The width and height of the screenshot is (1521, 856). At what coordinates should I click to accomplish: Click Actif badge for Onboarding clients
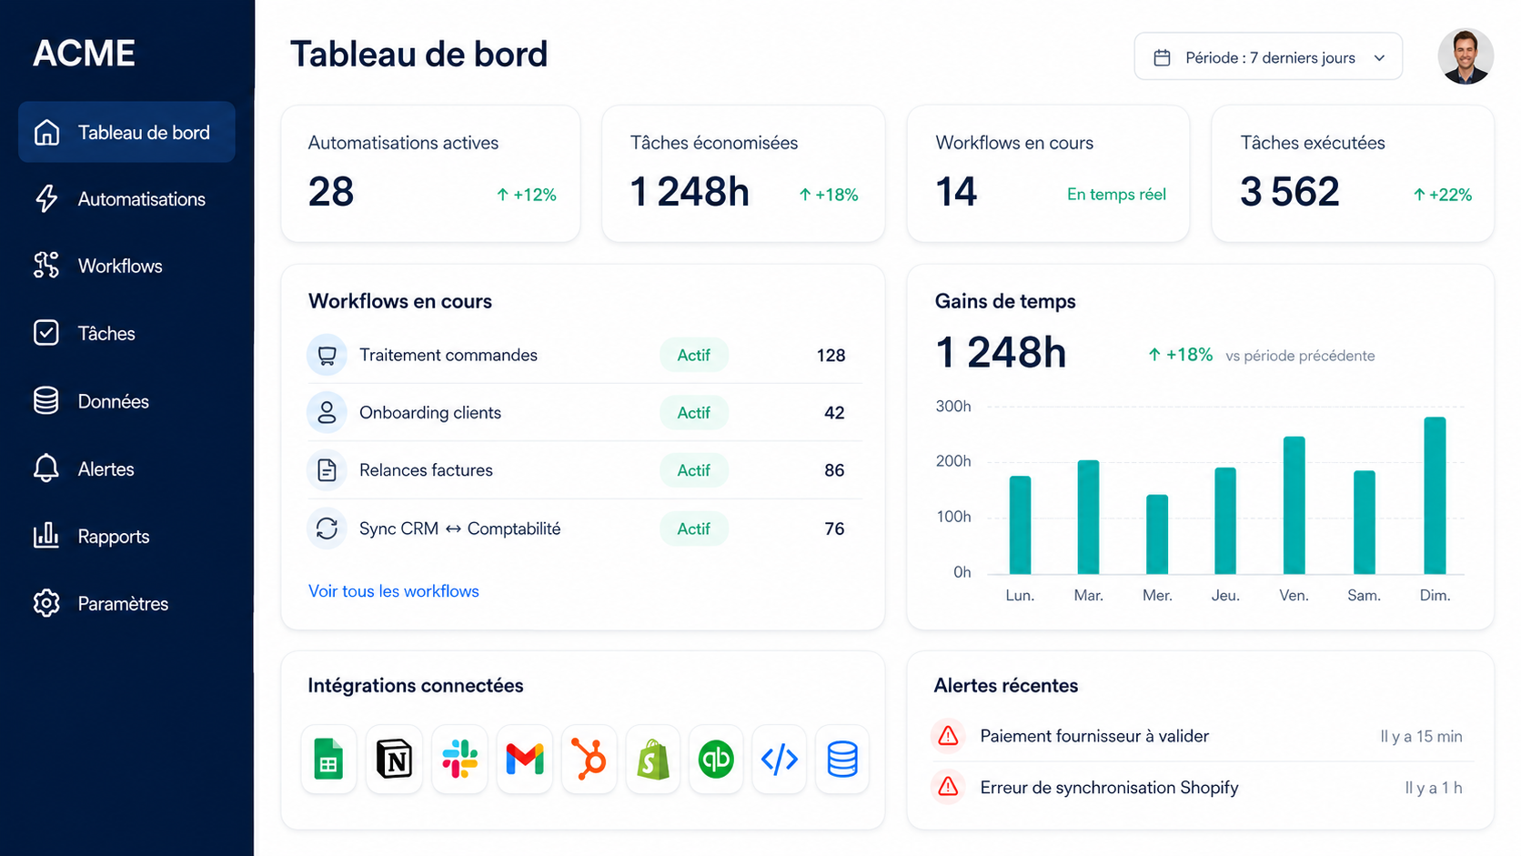pos(694,412)
